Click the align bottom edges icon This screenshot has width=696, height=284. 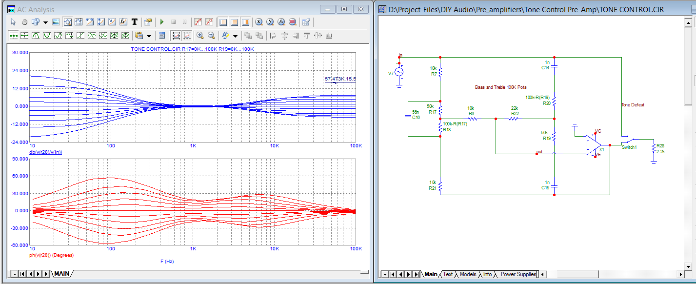click(329, 36)
